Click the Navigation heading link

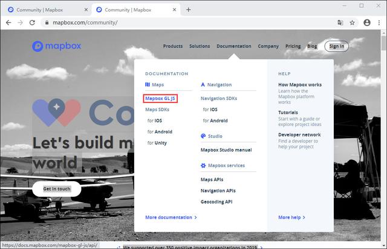click(x=220, y=85)
